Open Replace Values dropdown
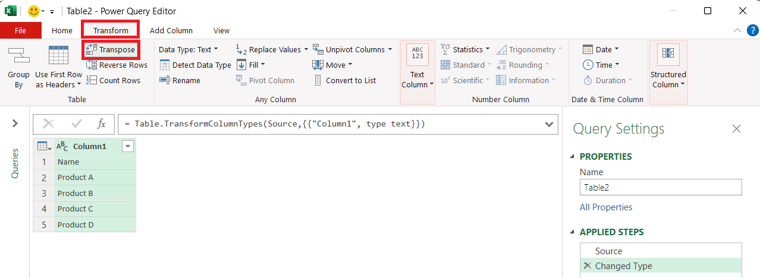 click(272, 50)
